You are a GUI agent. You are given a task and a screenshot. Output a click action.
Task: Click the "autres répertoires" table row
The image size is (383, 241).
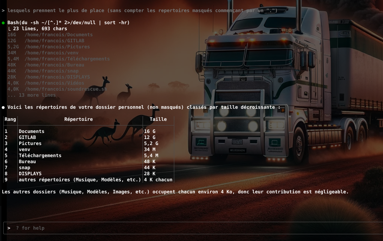[80, 180]
